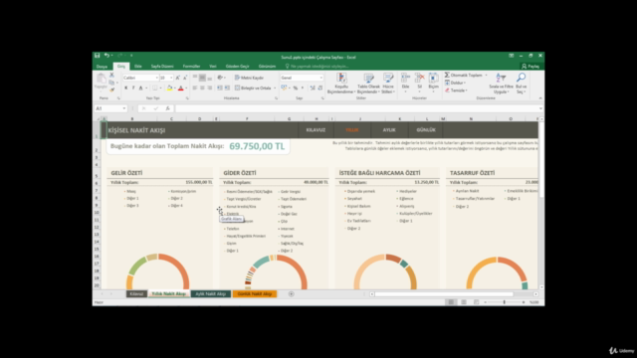Collapse the ribbon
Screen dimensions: 637x358
pyautogui.click(x=540, y=98)
